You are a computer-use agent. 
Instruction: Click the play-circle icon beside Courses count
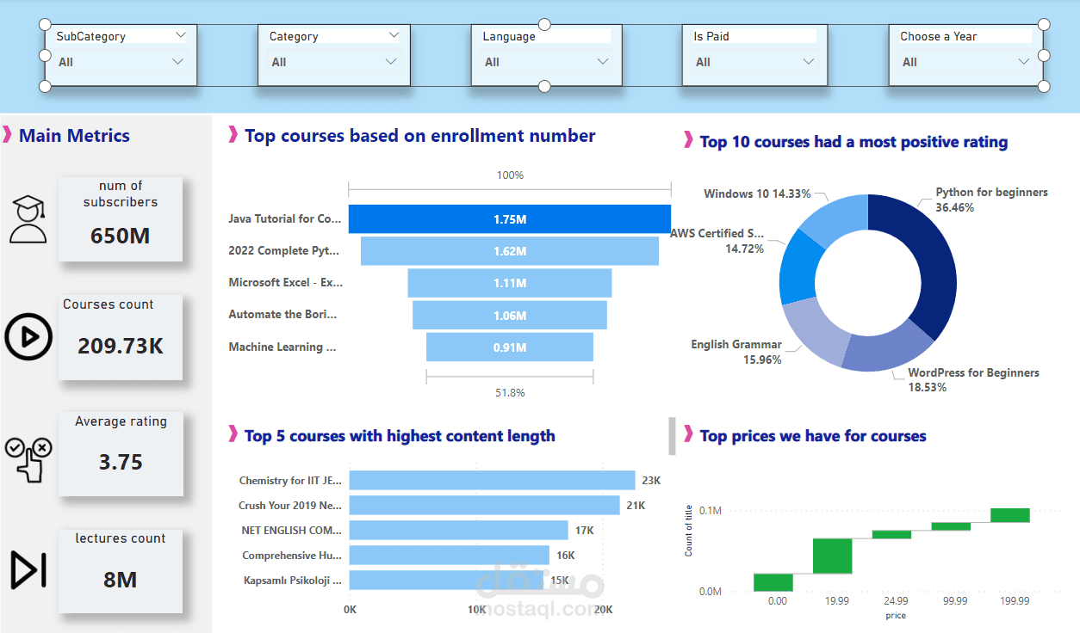pyautogui.click(x=28, y=337)
